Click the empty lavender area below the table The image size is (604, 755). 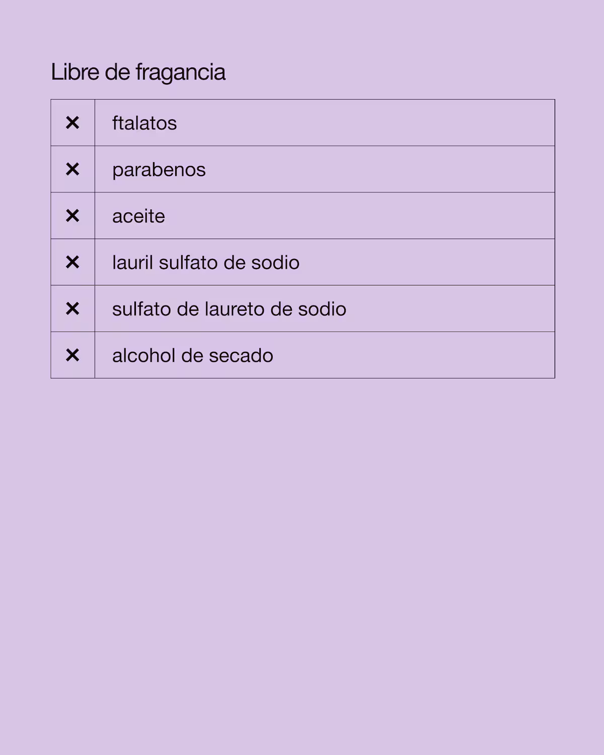[302, 554]
